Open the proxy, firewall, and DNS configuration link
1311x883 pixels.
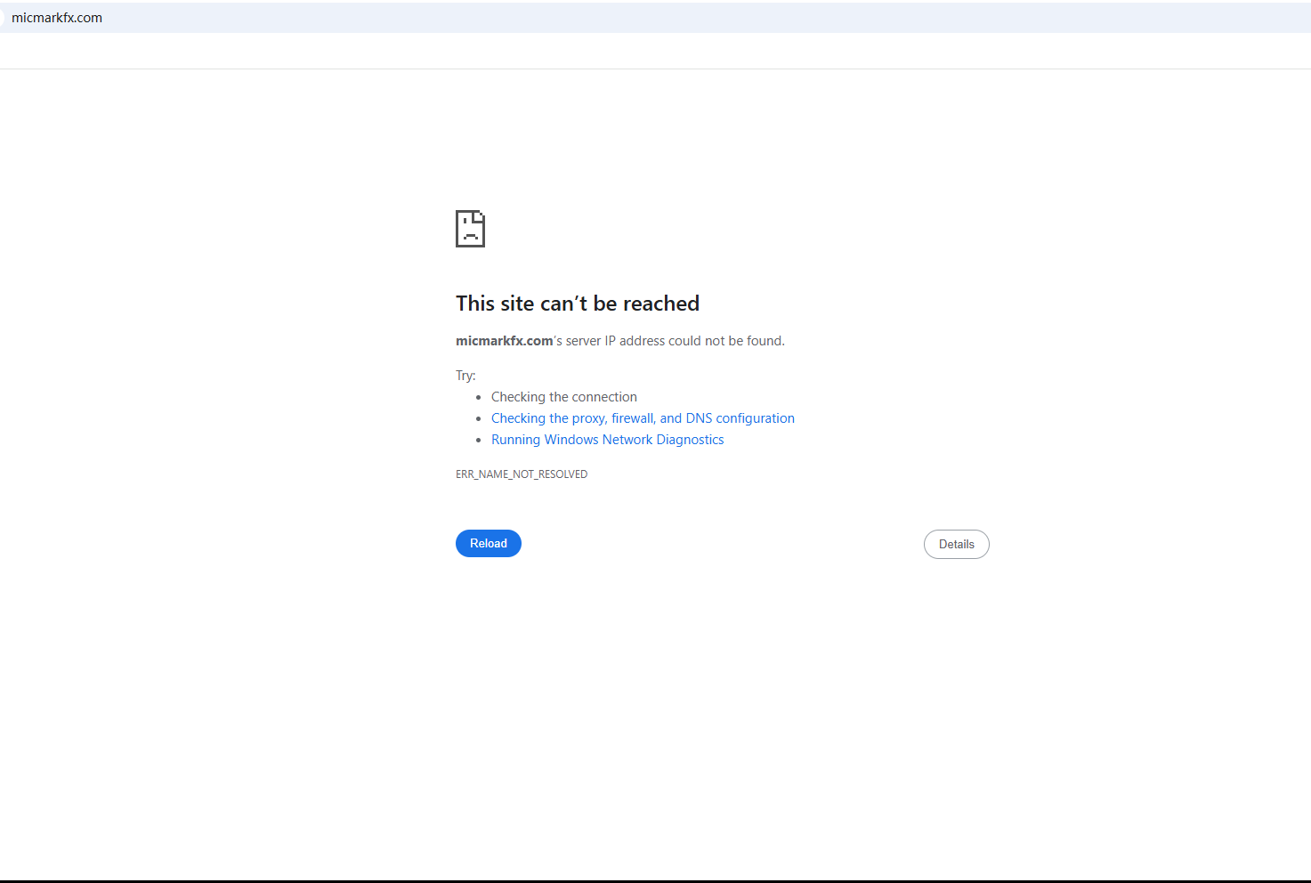coord(643,418)
